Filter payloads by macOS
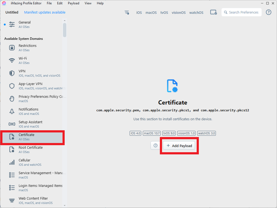This screenshot has width=277, height=208. click(151, 12)
